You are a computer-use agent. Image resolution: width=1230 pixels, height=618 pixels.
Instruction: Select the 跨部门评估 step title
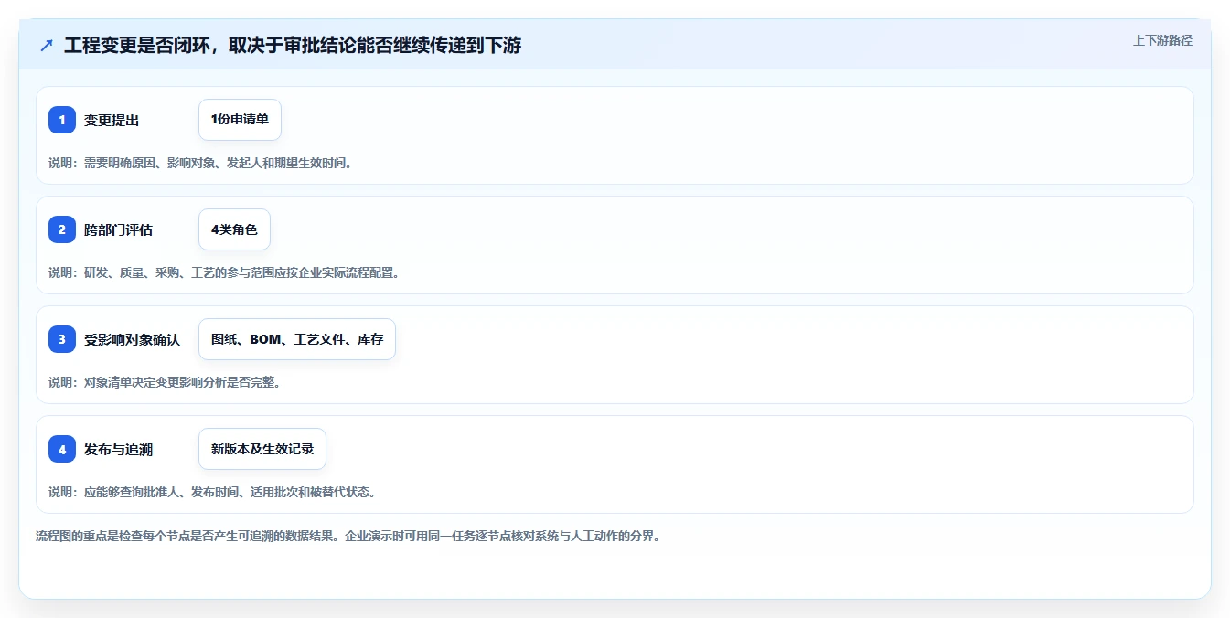(118, 229)
